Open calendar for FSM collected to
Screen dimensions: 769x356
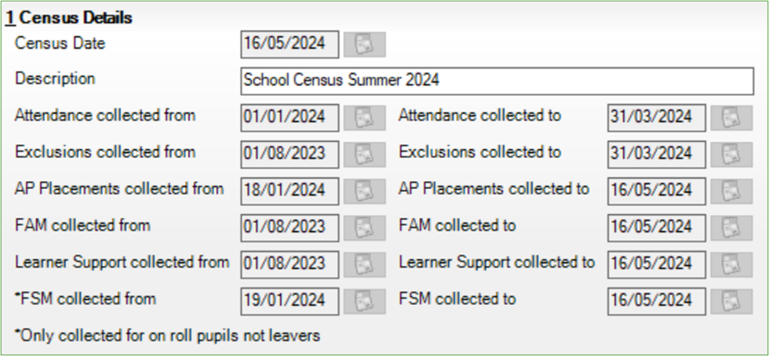(x=731, y=300)
